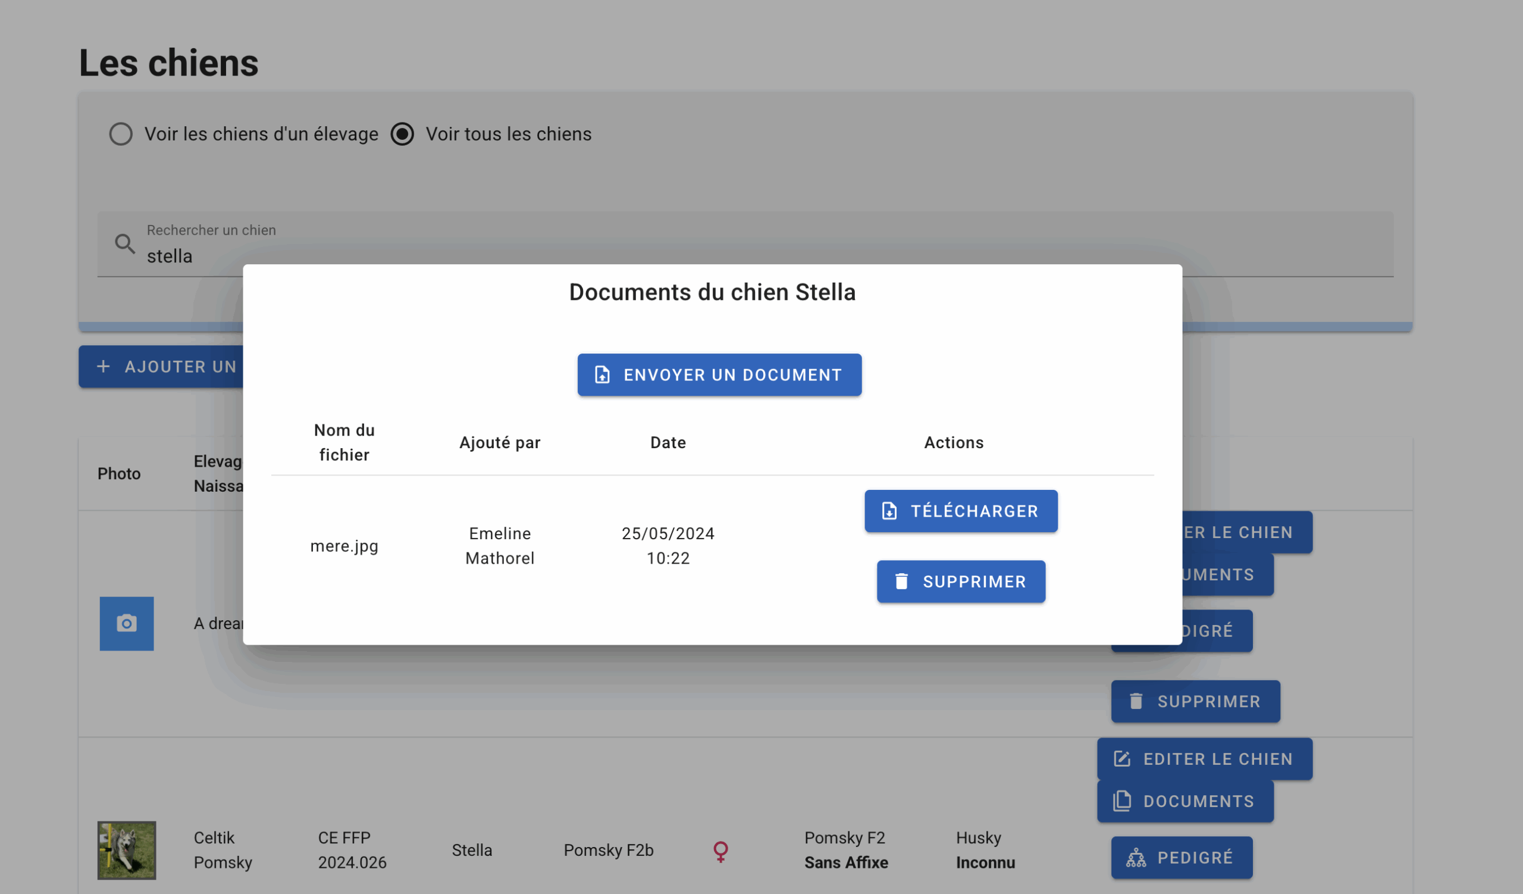Click 'Celtik Pomsky' cell
Screen dimensions: 1523x894
[223, 850]
